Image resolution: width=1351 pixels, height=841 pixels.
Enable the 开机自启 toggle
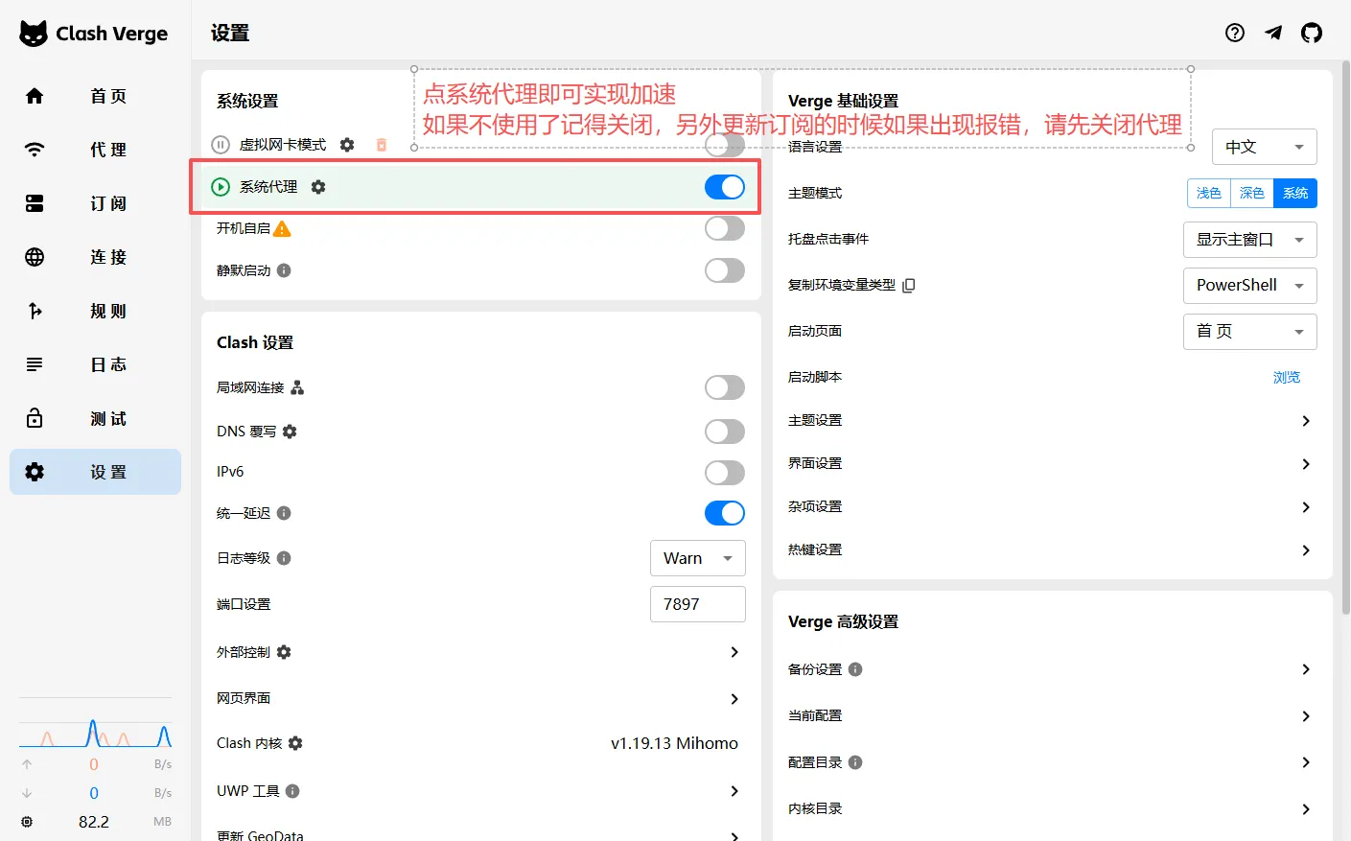click(724, 227)
